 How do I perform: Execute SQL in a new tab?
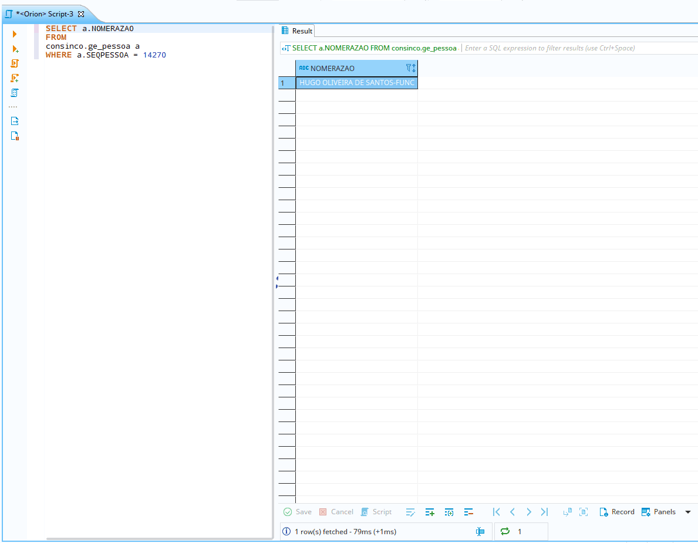point(15,49)
